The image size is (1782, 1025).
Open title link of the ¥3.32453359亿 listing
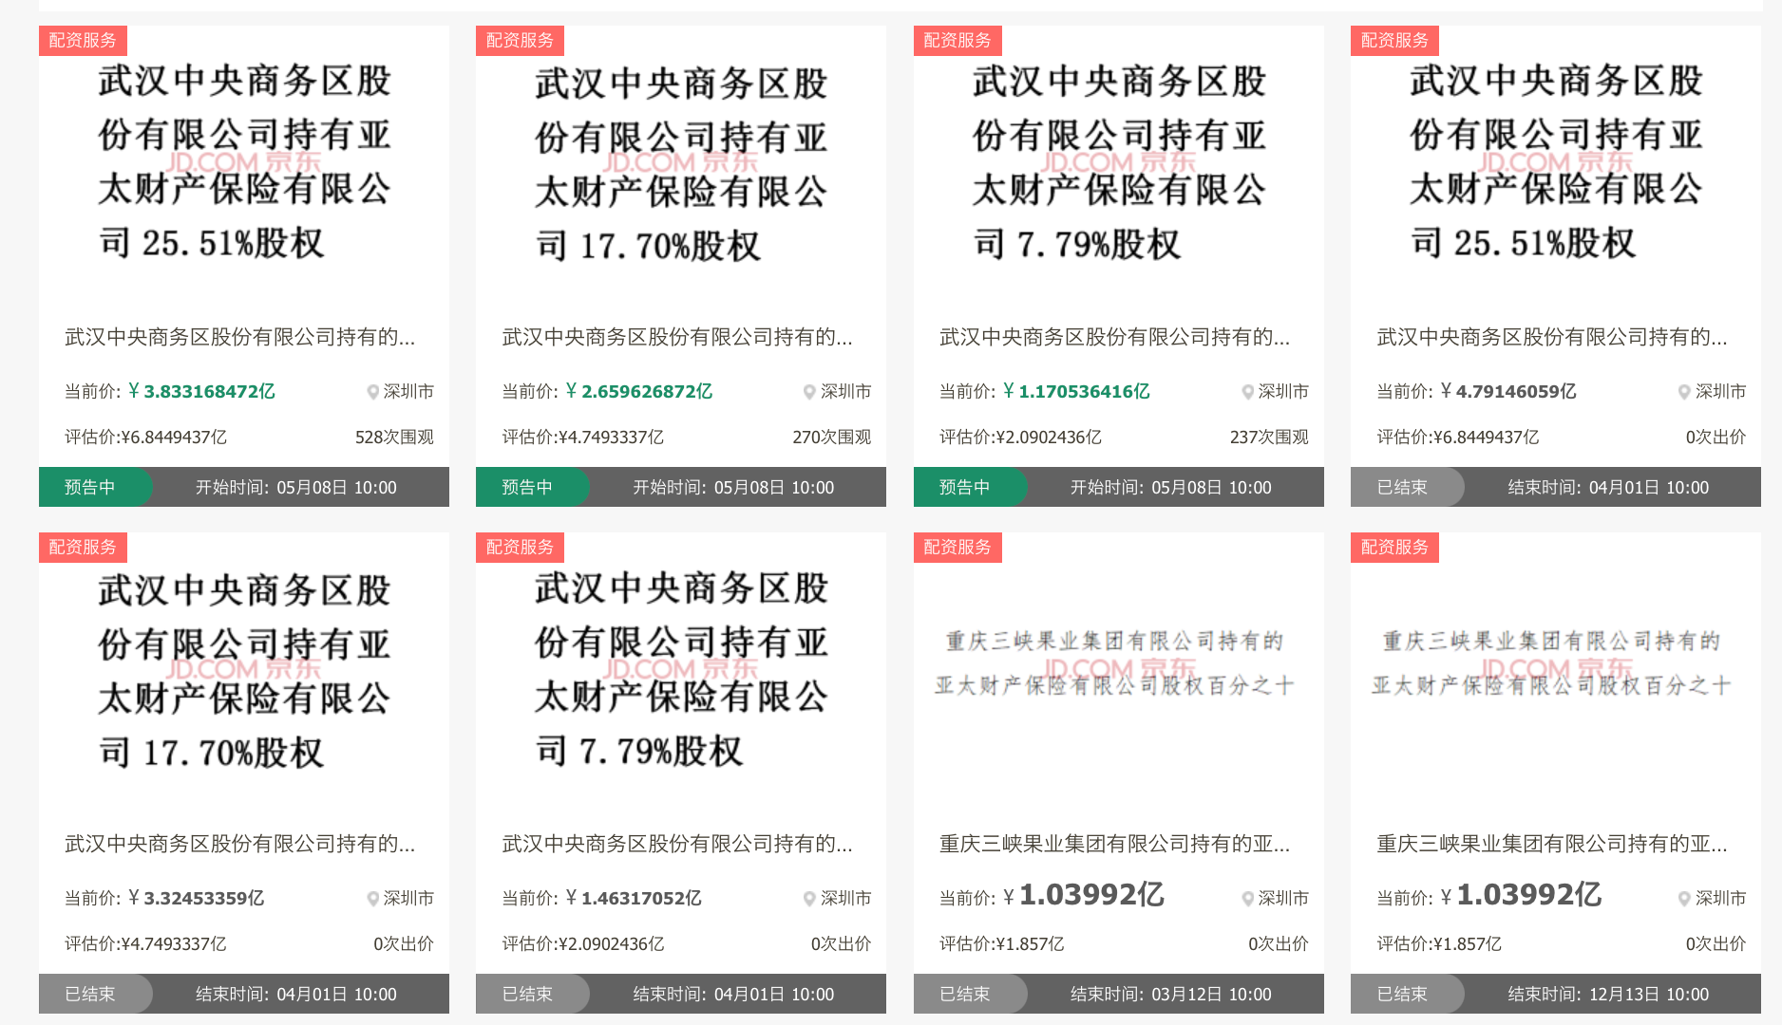tap(239, 844)
